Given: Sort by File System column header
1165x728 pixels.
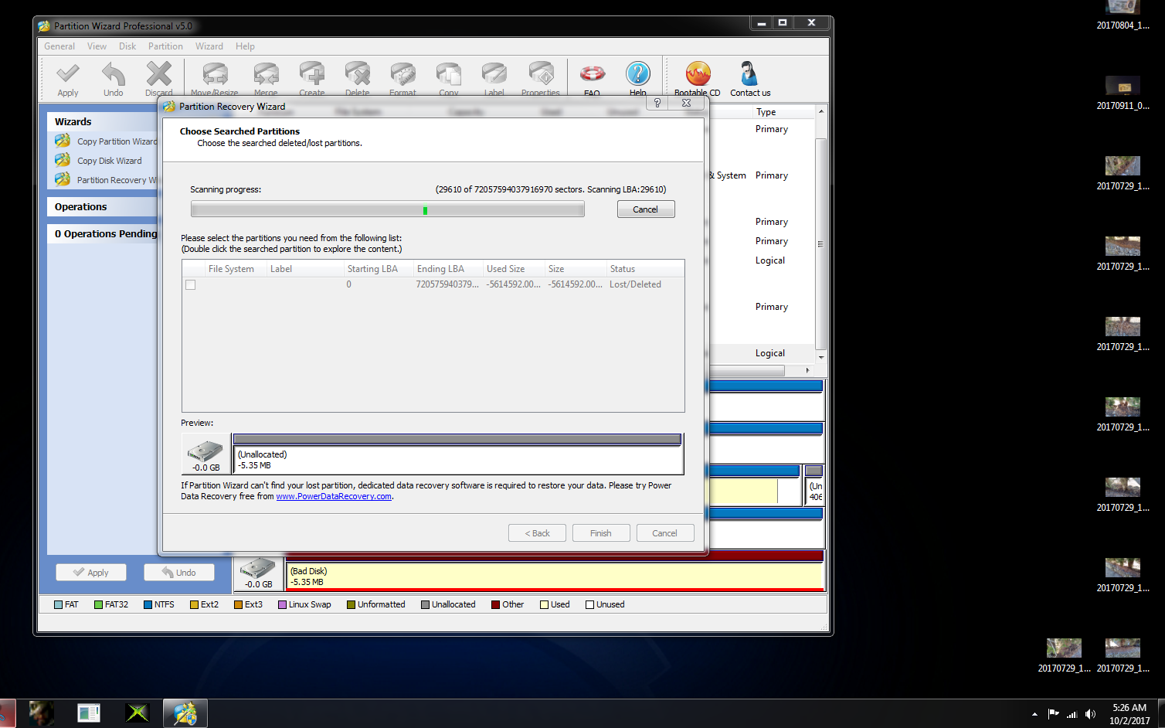Looking at the screenshot, I should (236, 269).
